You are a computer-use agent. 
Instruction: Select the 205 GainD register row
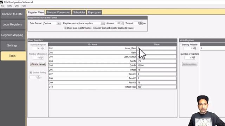[x=112, y=65]
